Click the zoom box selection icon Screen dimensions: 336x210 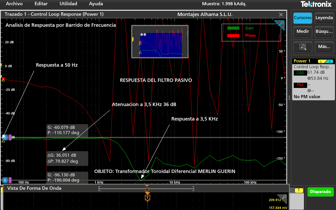click(x=303, y=47)
